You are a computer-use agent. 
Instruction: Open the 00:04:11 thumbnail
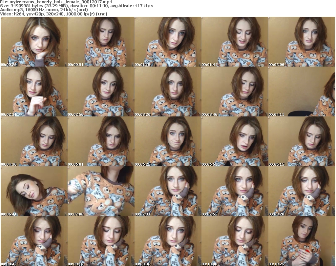coord(302,92)
